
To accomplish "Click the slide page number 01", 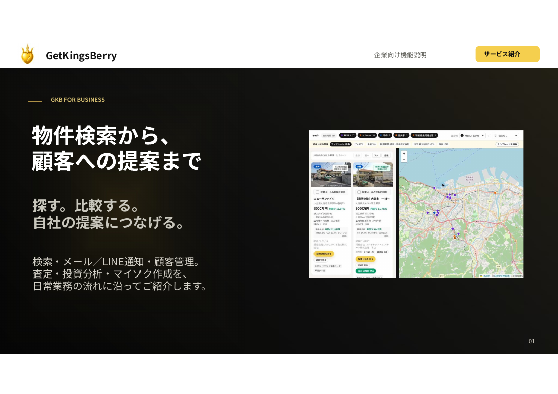I will (531, 341).
